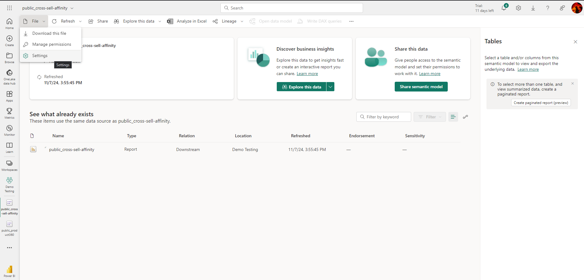This screenshot has height=280, width=584.
Task: Expand public_cross-sell-affinity title dropdown
Action: coord(72,8)
